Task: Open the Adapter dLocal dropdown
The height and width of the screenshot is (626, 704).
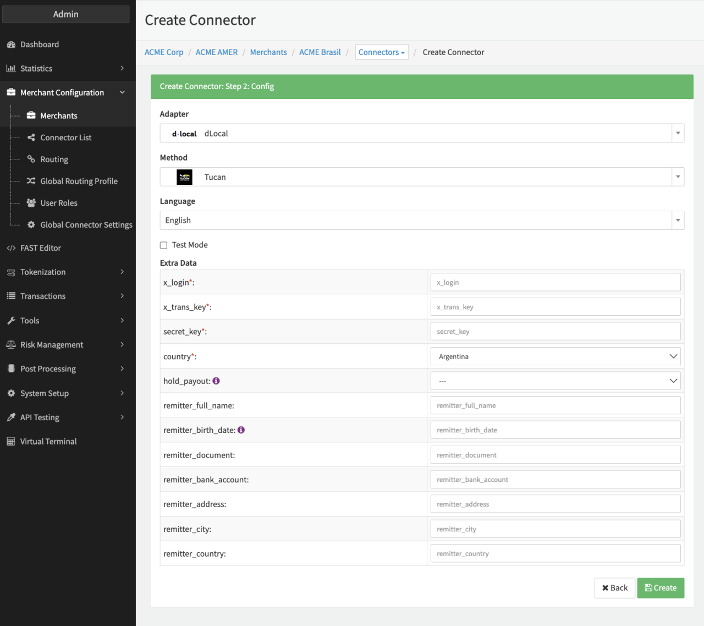Action: (x=422, y=133)
